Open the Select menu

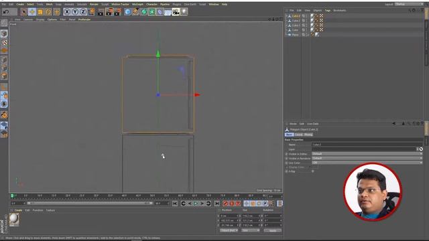pos(30,5)
